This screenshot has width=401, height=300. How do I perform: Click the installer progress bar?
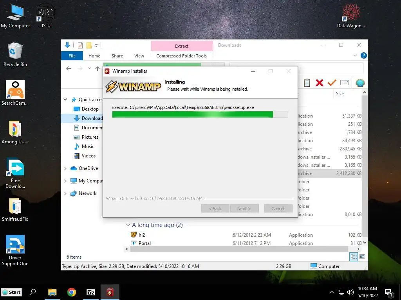200,114
